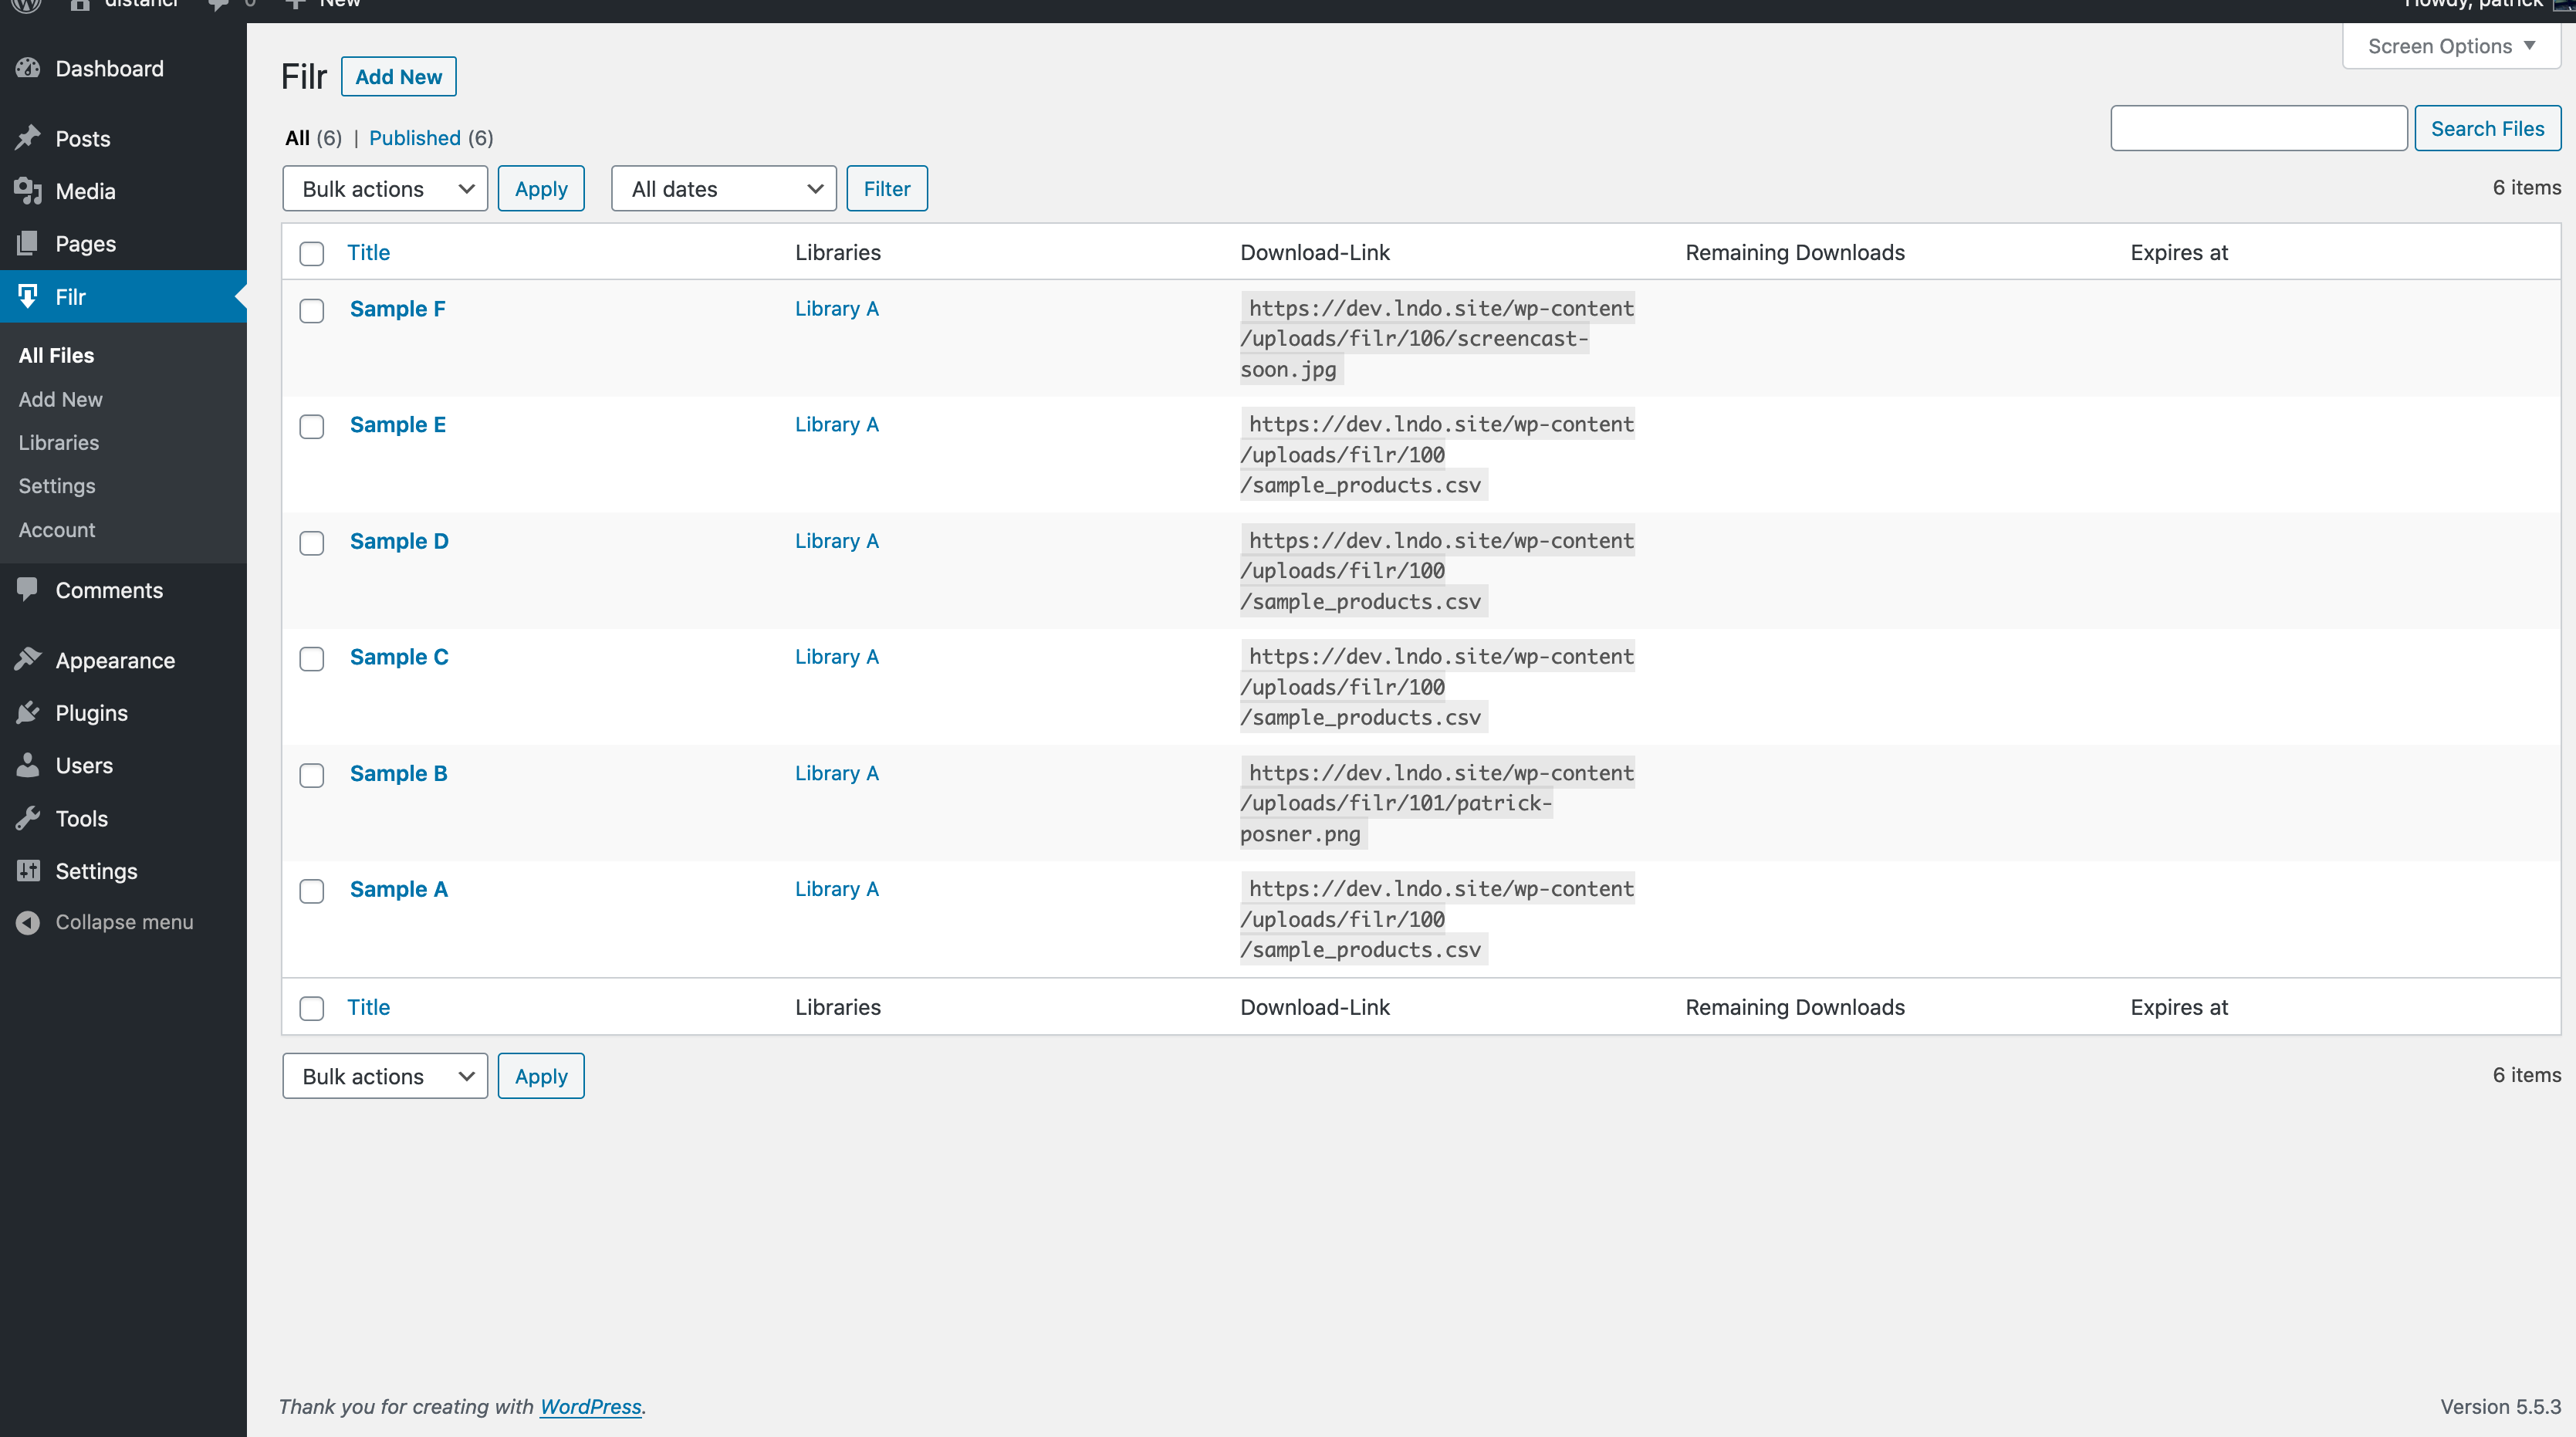The width and height of the screenshot is (2576, 1437).
Task: Click the Add New button beside Filr heading
Action: pyautogui.click(x=398, y=77)
